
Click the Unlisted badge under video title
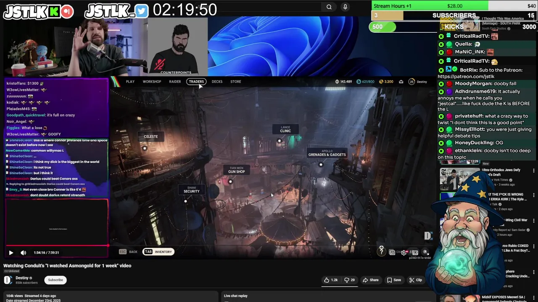tap(12, 271)
